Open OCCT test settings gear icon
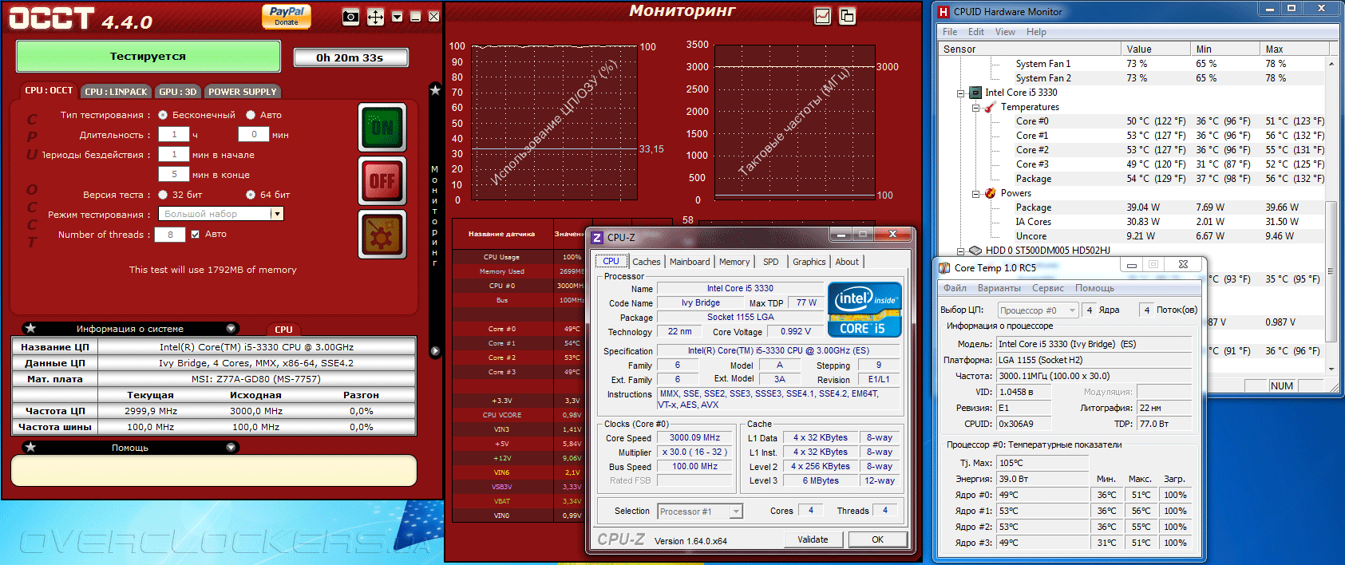The image size is (1345, 565). point(382,235)
